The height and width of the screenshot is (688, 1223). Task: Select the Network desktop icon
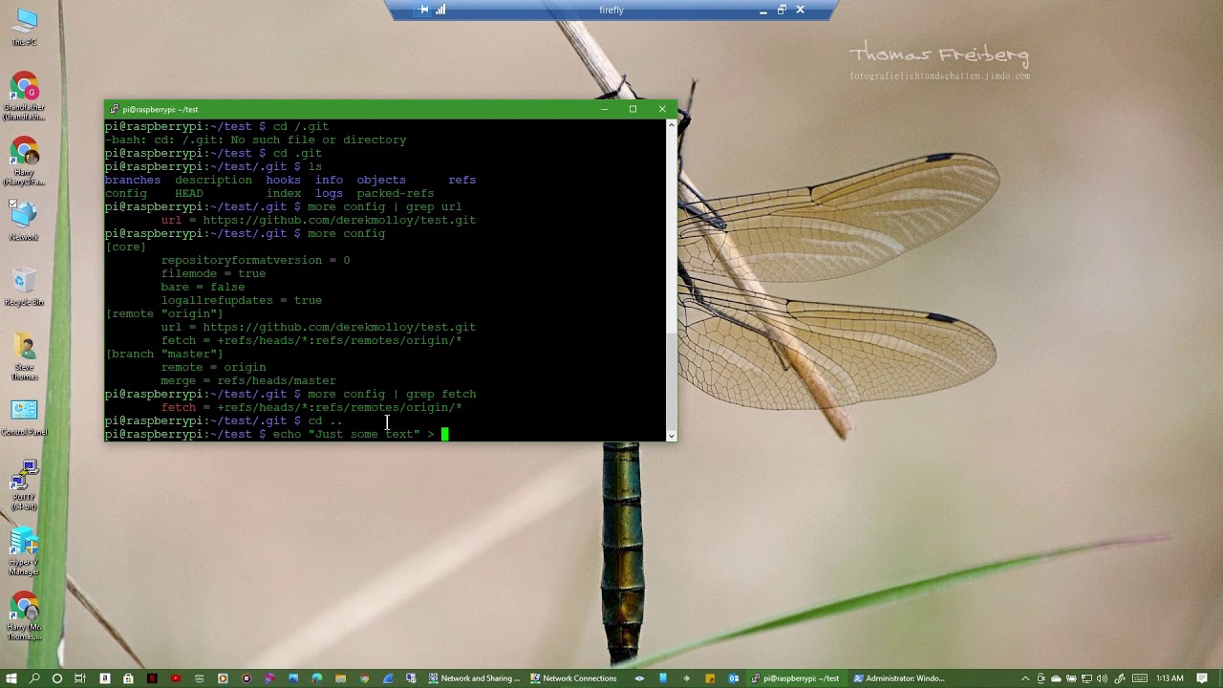point(24,222)
